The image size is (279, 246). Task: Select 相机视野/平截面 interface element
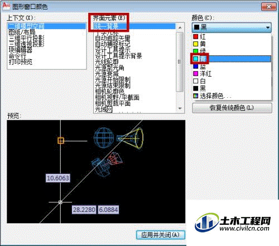[x=117, y=97]
